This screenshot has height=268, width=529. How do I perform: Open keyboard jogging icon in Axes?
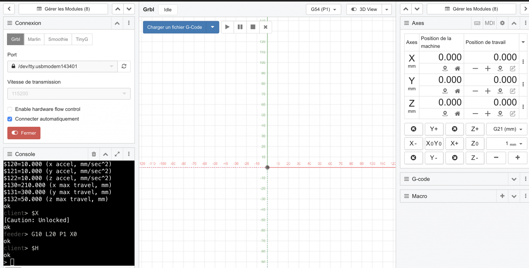[x=477, y=23]
